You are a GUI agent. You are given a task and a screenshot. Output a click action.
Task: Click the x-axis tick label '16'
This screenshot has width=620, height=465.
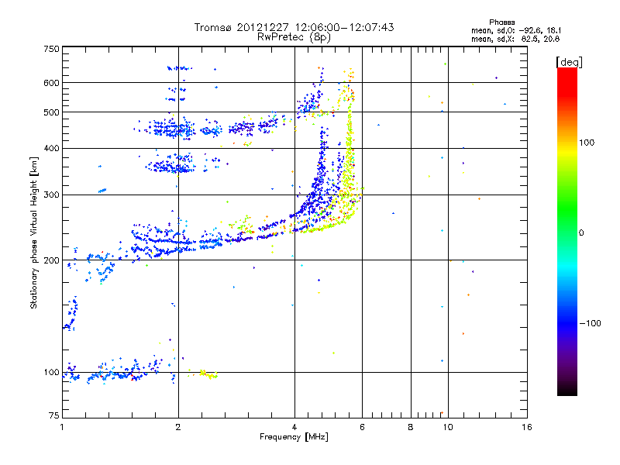[x=527, y=427]
